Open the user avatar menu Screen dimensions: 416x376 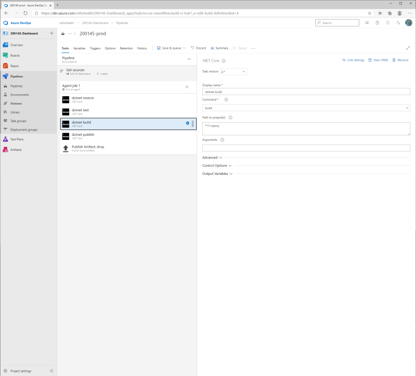[x=409, y=23]
